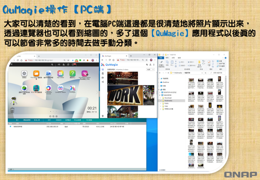Open Container Station on QTS desktop
The width and height of the screenshot is (260, 180).
(60, 88)
